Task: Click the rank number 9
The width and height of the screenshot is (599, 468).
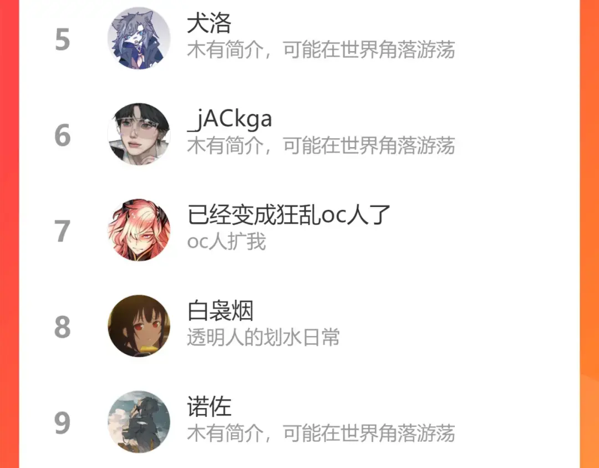Action: (x=62, y=423)
